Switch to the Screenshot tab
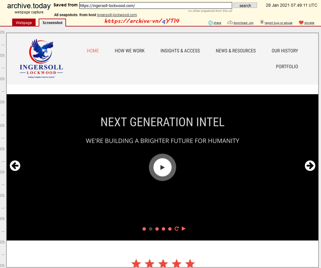 pyautogui.click(x=52, y=23)
